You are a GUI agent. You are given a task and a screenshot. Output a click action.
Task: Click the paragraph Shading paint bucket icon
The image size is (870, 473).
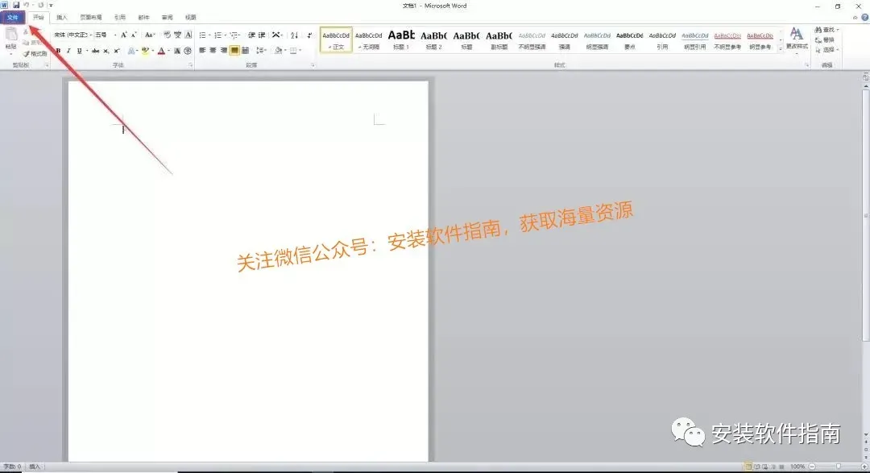tap(279, 51)
